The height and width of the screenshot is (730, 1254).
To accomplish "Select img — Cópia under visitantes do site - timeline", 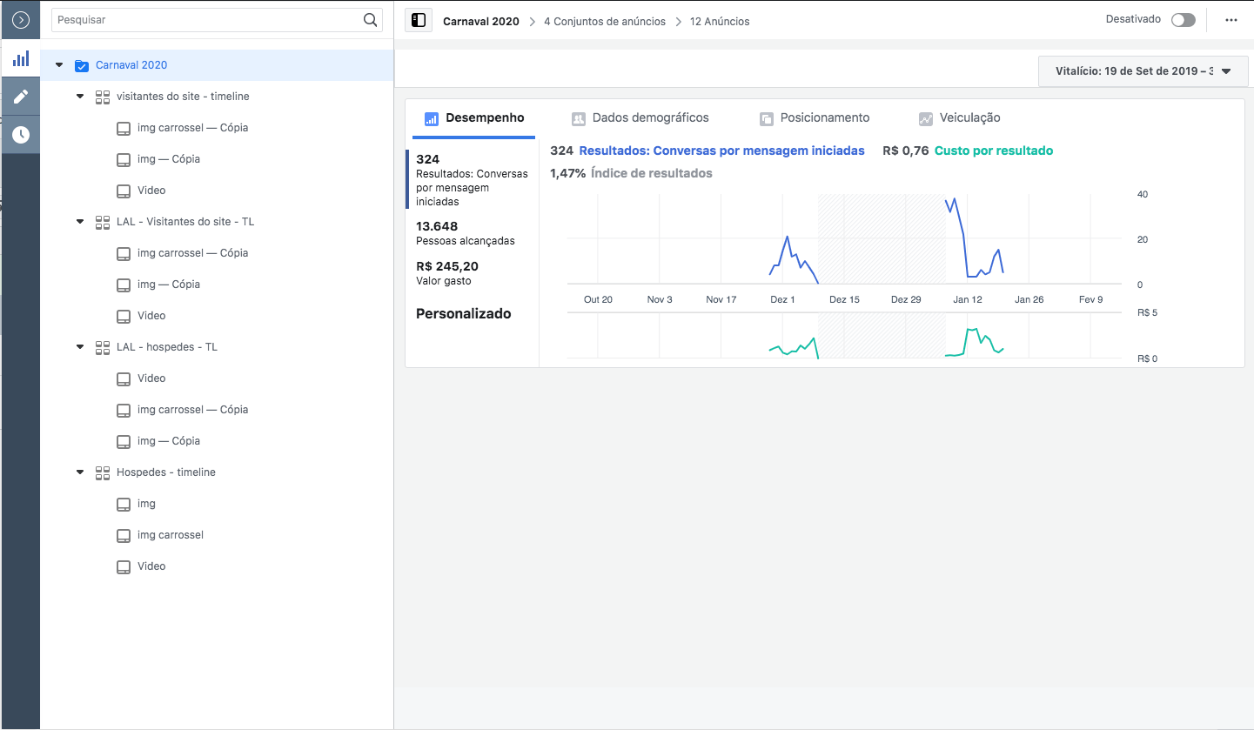I will click(169, 159).
